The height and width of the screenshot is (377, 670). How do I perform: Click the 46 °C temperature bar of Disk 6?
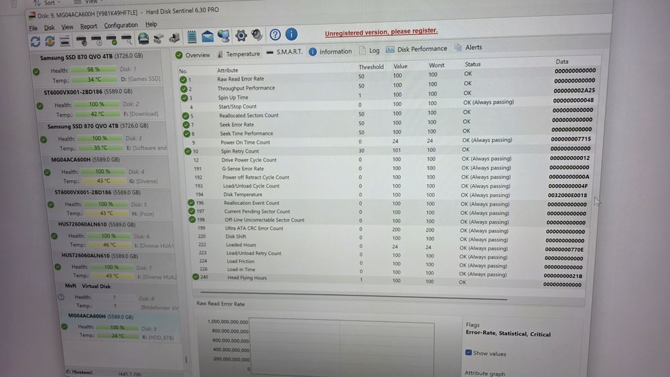click(109, 245)
